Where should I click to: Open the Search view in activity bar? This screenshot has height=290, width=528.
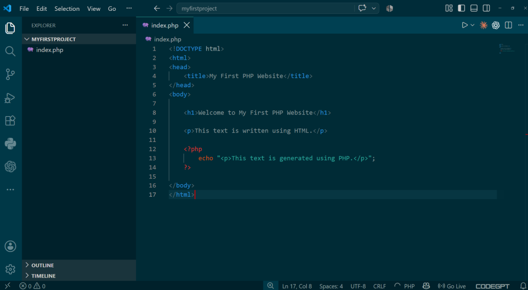[x=10, y=51]
